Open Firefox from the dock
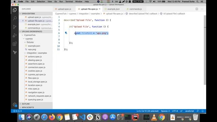The width and height of the screenshot is (217, 122). [52, 117]
